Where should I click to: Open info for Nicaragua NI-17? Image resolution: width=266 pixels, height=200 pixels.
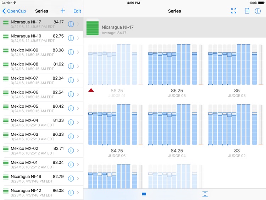coord(71,24)
